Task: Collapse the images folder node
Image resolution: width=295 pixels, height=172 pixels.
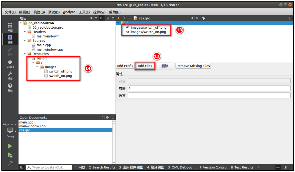Action: pyautogui.click(x=37, y=67)
